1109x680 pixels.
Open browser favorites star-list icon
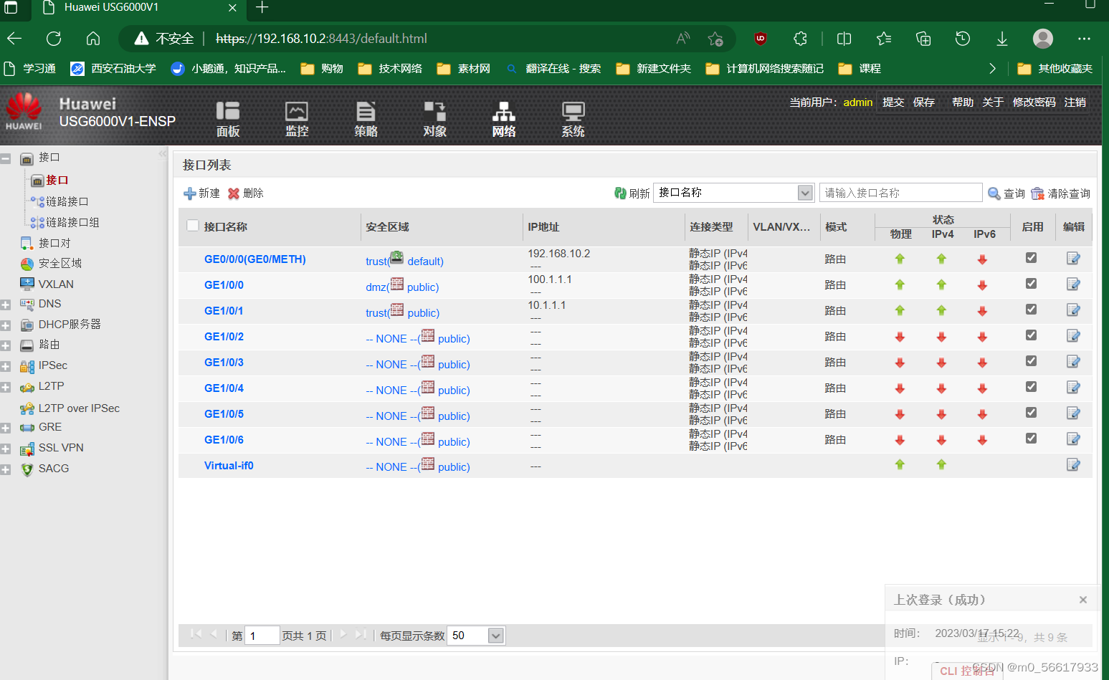pyautogui.click(x=884, y=39)
